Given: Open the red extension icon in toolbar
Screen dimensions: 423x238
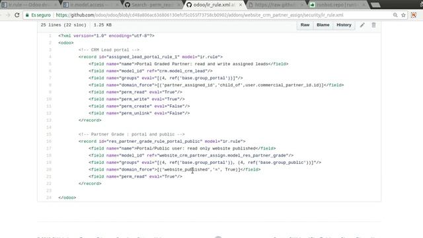Looking at the screenshot, I should pyautogui.click(x=414, y=15).
